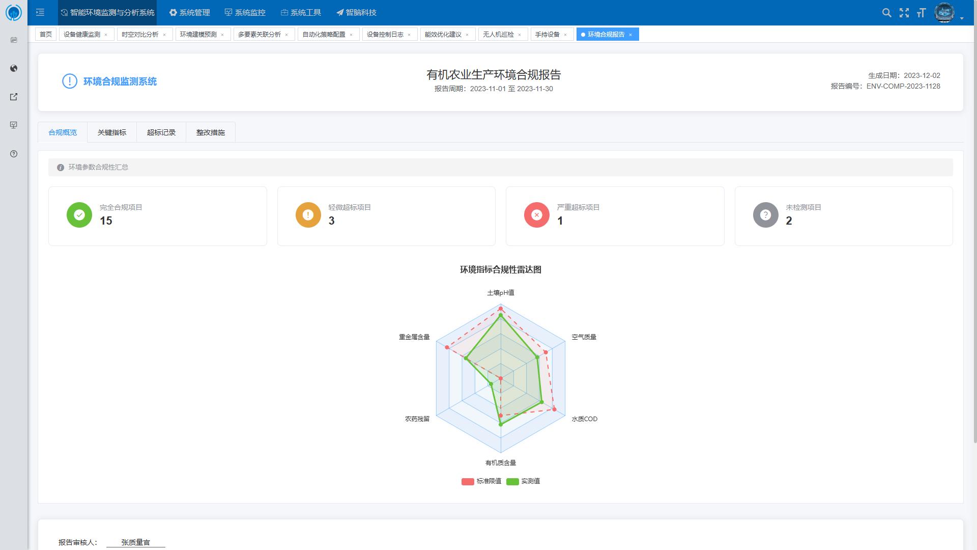Expand the 系统管理 top menu

(190, 12)
